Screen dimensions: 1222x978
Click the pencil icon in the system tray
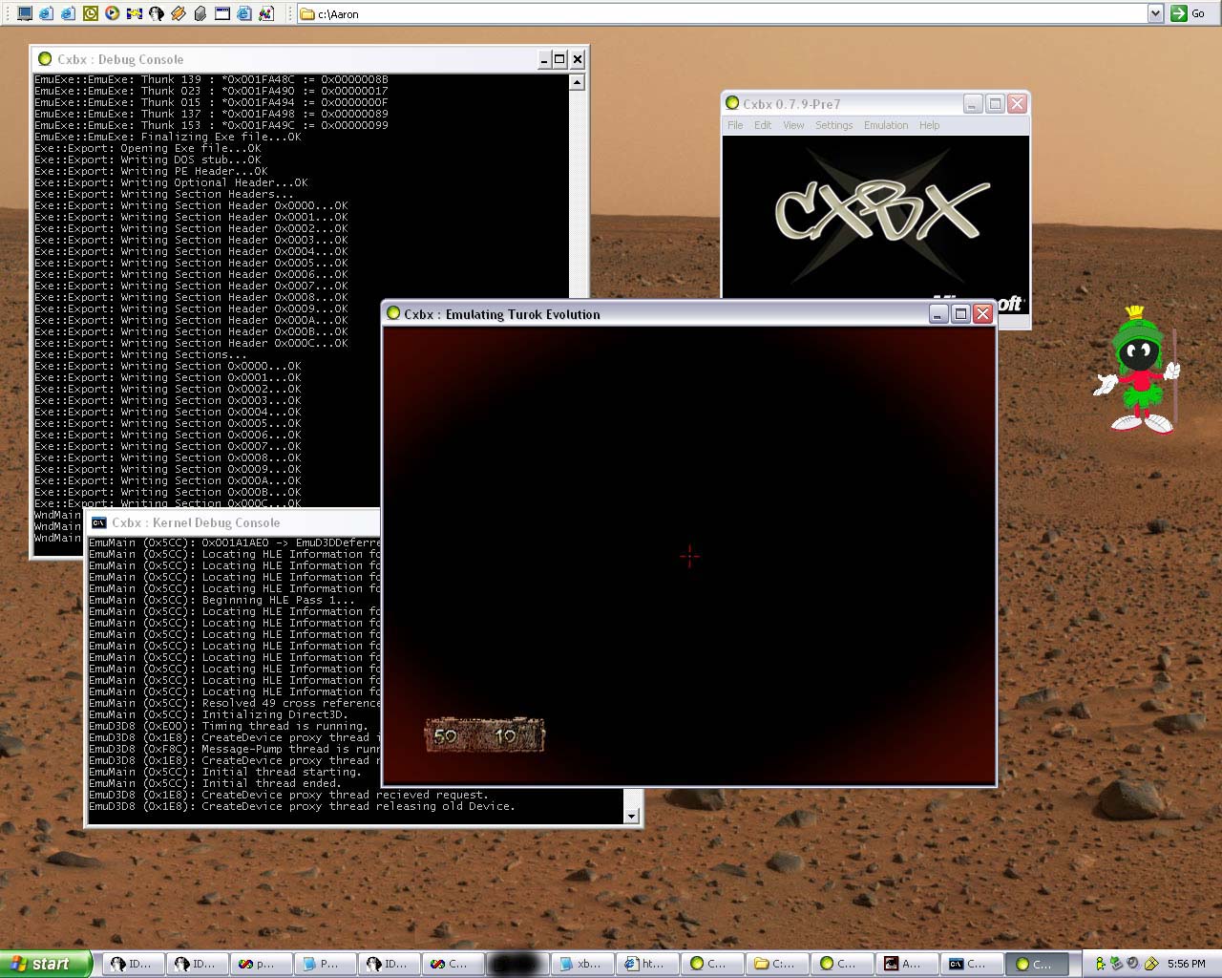(x=1151, y=964)
